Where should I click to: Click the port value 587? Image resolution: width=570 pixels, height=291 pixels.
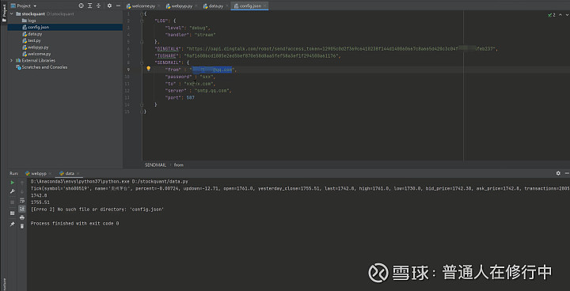(191, 98)
